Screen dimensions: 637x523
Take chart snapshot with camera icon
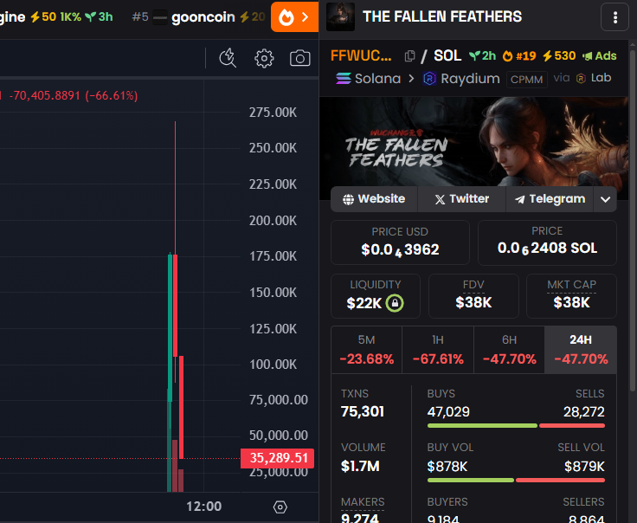(x=299, y=58)
